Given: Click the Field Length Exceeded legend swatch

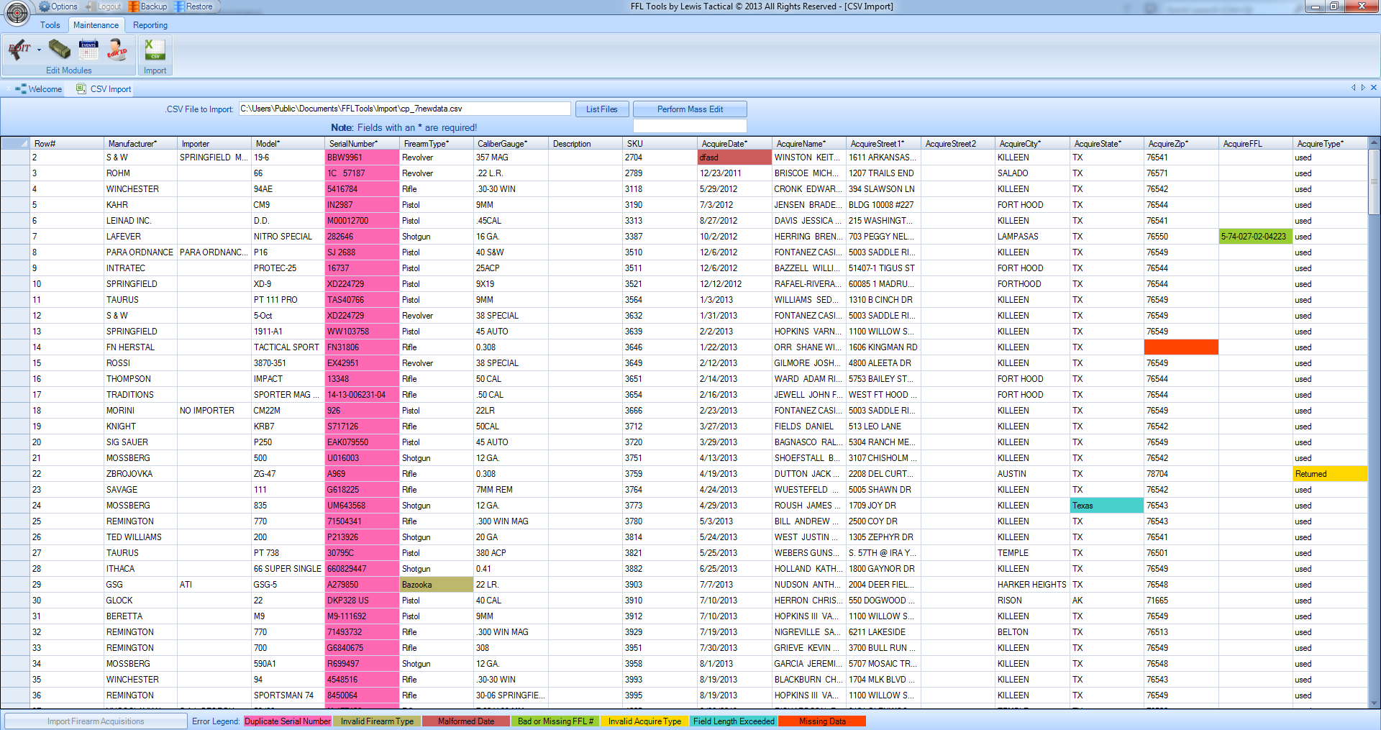Looking at the screenshot, I should click(734, 721).
